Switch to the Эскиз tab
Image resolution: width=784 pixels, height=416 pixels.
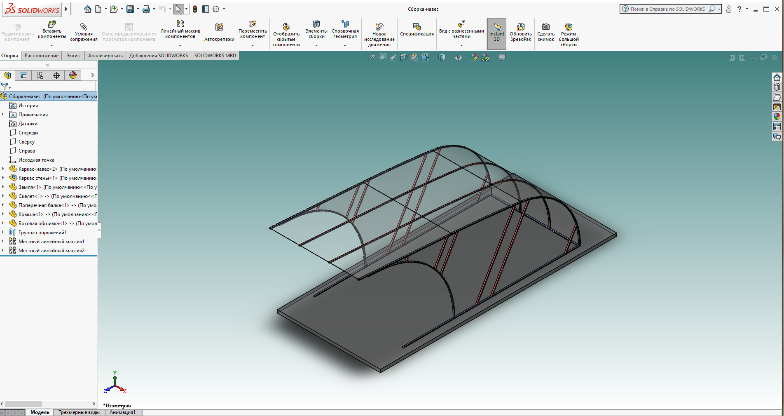click(73, 56)
